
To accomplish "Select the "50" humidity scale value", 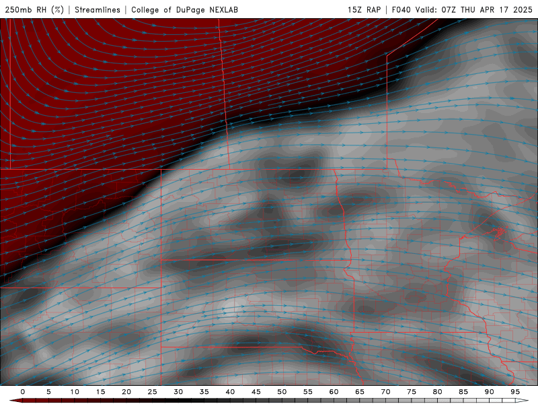I will (282, 392).
